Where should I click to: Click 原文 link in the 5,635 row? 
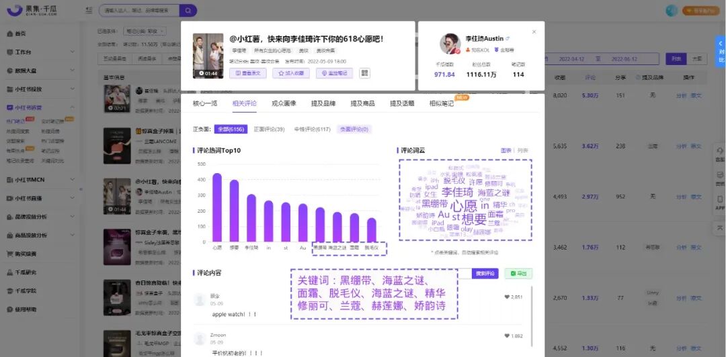click(x=696, y=146)
